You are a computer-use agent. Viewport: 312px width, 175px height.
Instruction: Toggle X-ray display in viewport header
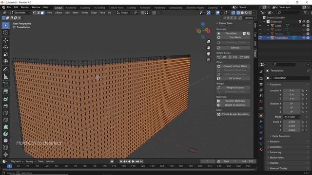tap(233, 13)
